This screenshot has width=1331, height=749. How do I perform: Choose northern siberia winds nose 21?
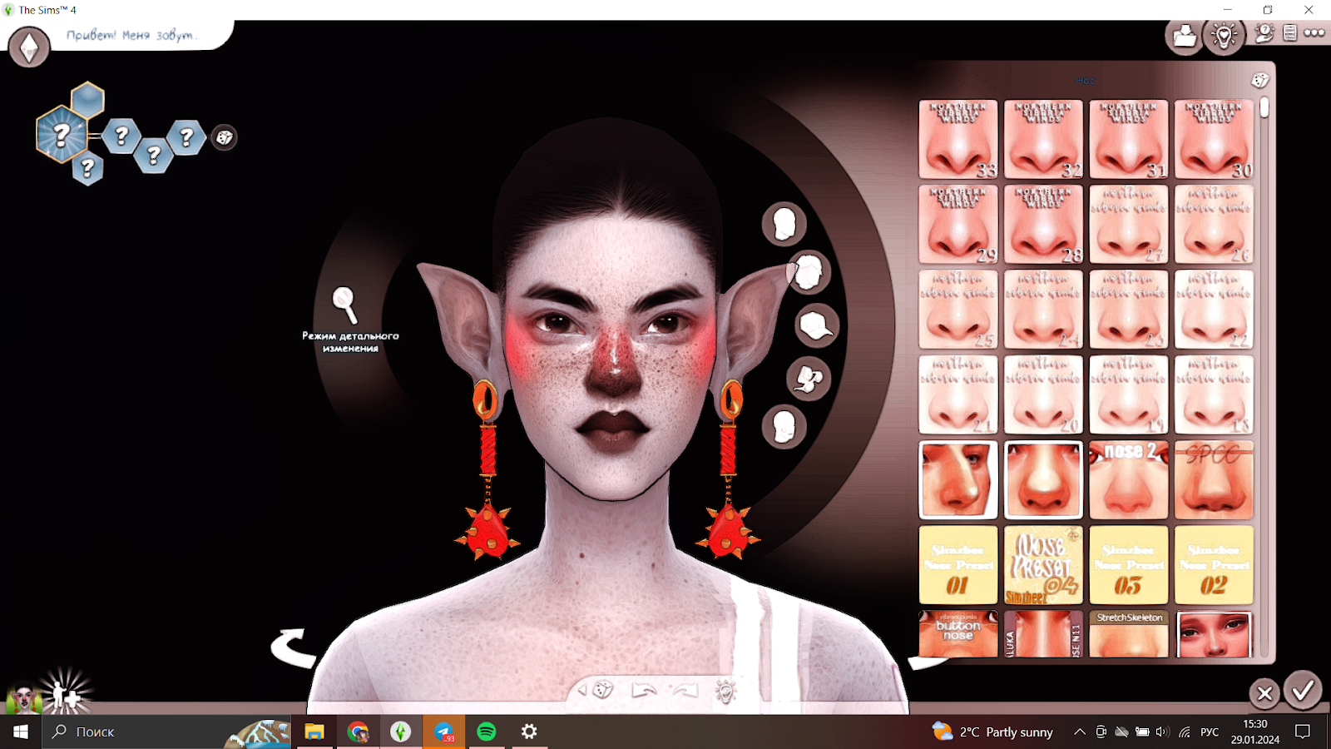(x=958, y=395)
